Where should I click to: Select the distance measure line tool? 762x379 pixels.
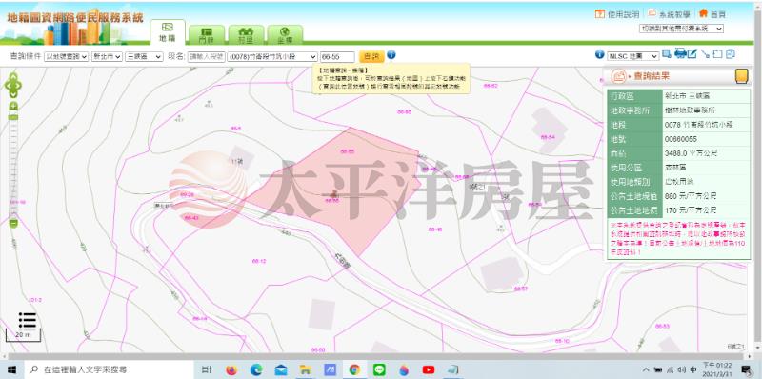point(706,54)
